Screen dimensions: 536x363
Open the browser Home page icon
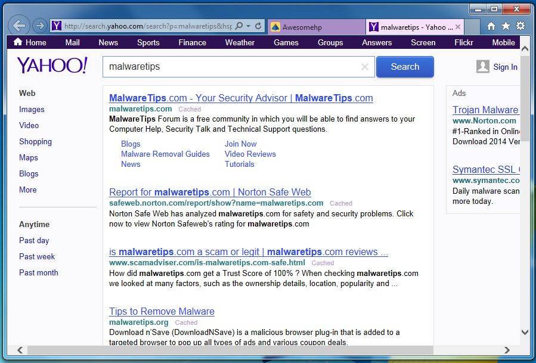(491, 26)
